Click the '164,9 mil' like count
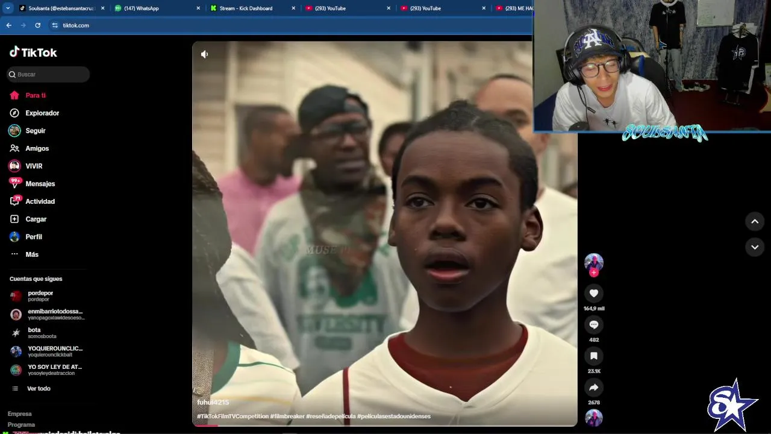The width and height of the screenshot is (771, 434). click(x=594, y=309)
